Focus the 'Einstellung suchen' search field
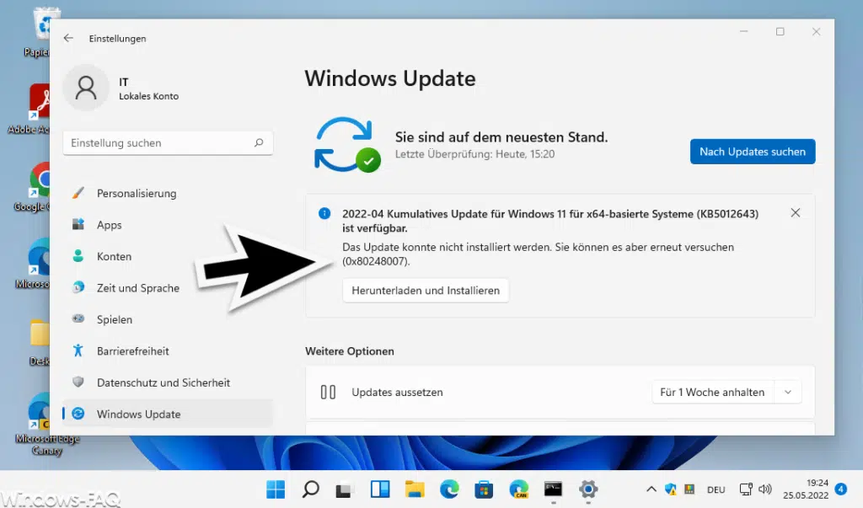863x508 pixels. click(158, 143)
